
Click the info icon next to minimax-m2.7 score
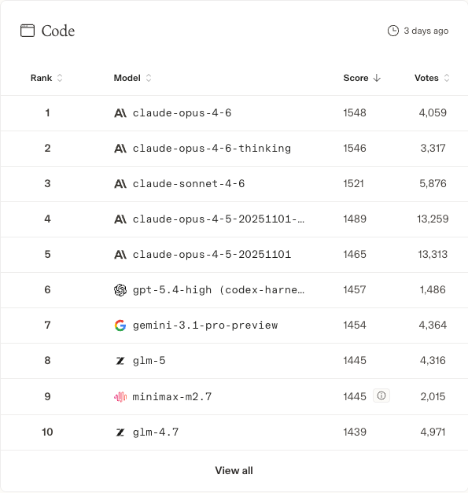[381, 396]
